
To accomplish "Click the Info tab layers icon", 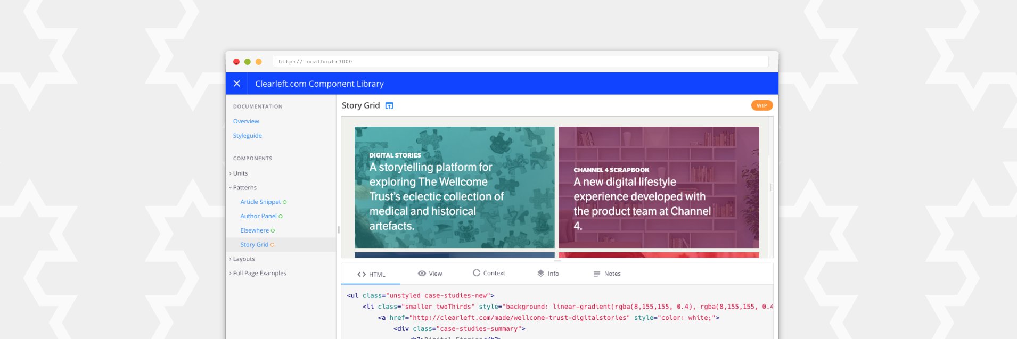I will [x=541, y=274].
